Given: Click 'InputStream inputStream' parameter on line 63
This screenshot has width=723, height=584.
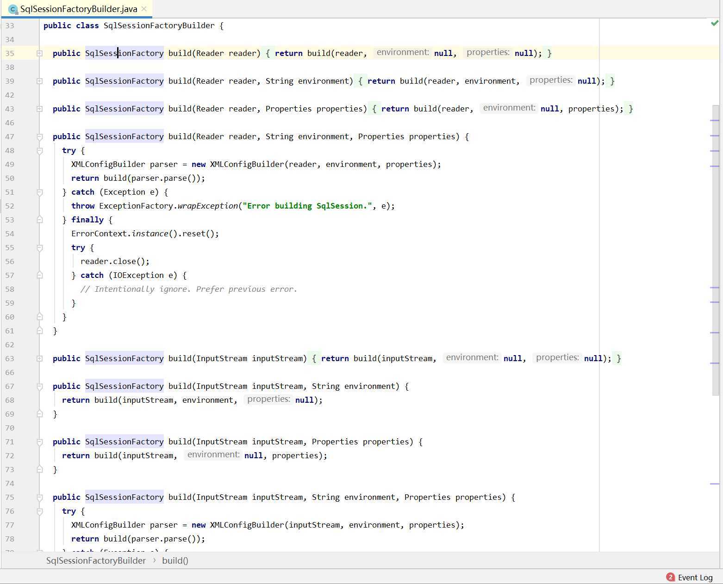Looking at the screenshot, I should click(x=249, y=358).
